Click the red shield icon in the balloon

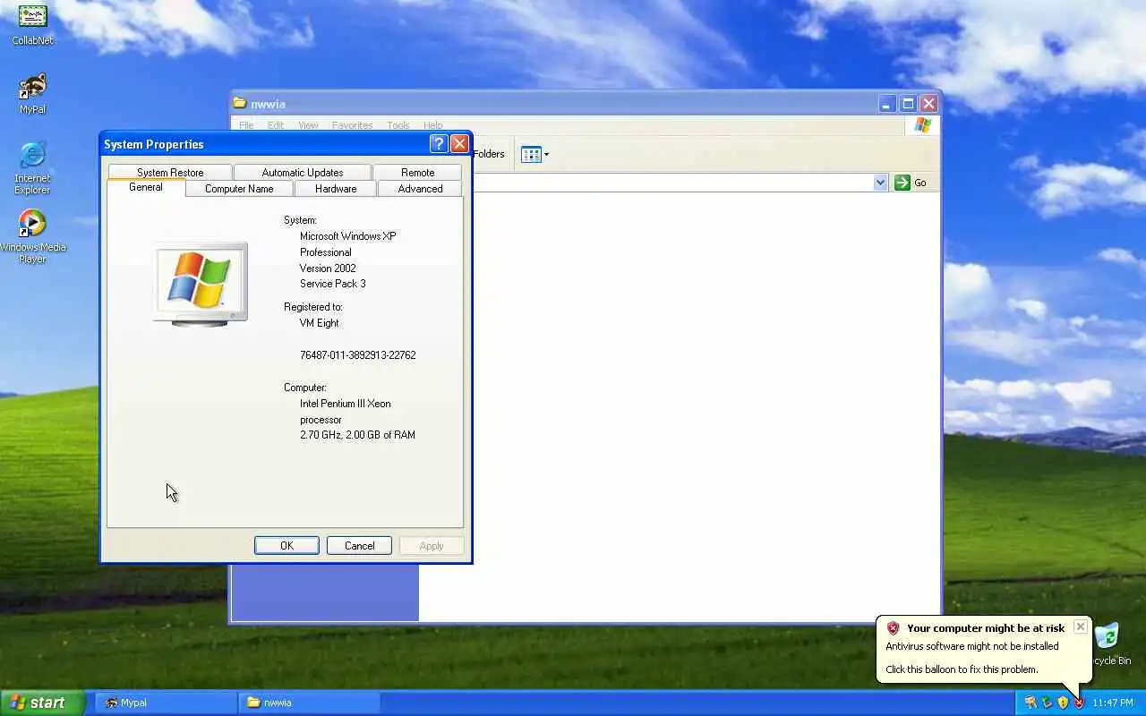coord(893,628)
